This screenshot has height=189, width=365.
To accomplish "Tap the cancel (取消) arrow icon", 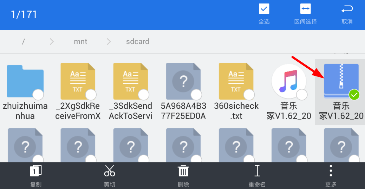I will click(x=347, y=9).
